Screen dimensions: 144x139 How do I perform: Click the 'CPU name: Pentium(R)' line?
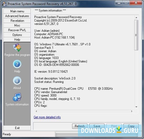pos(73,89)
